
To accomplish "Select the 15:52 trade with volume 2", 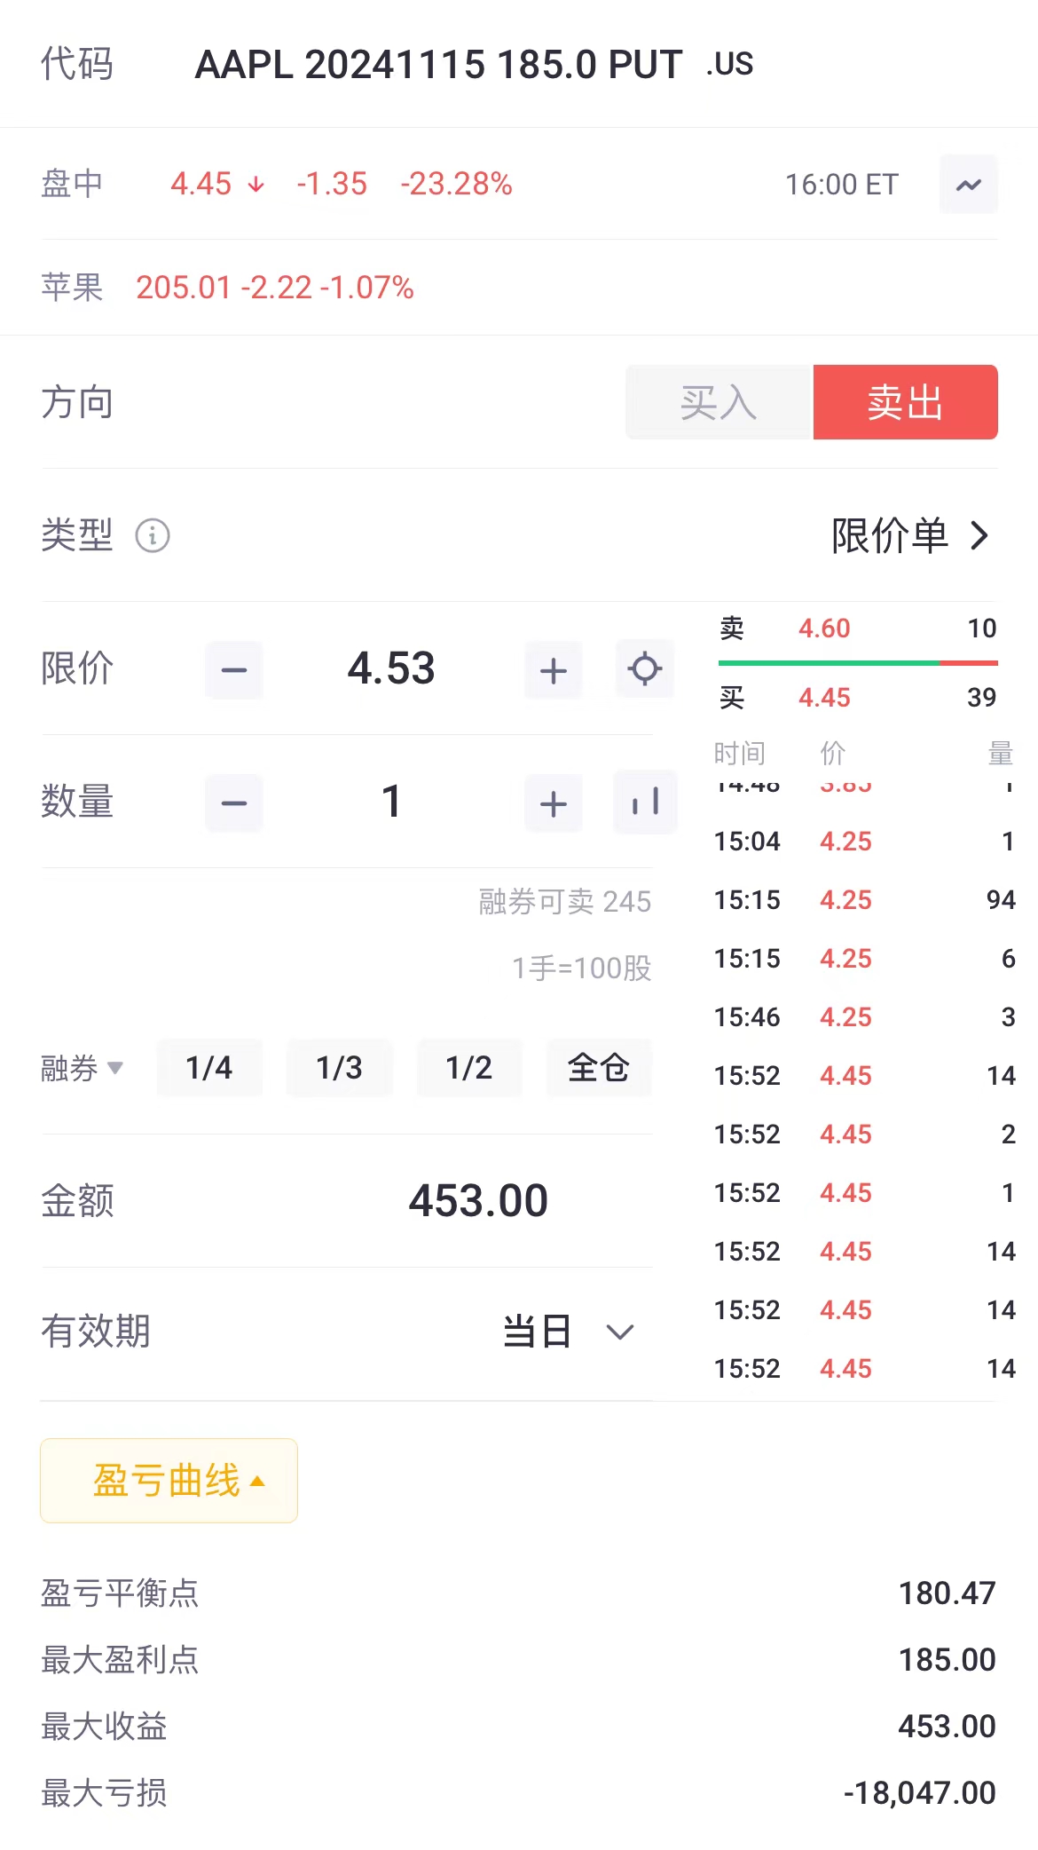I will pos(865,1135).
